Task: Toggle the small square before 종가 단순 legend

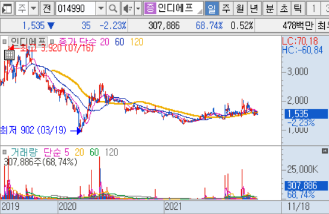Action: pos(52,41)
